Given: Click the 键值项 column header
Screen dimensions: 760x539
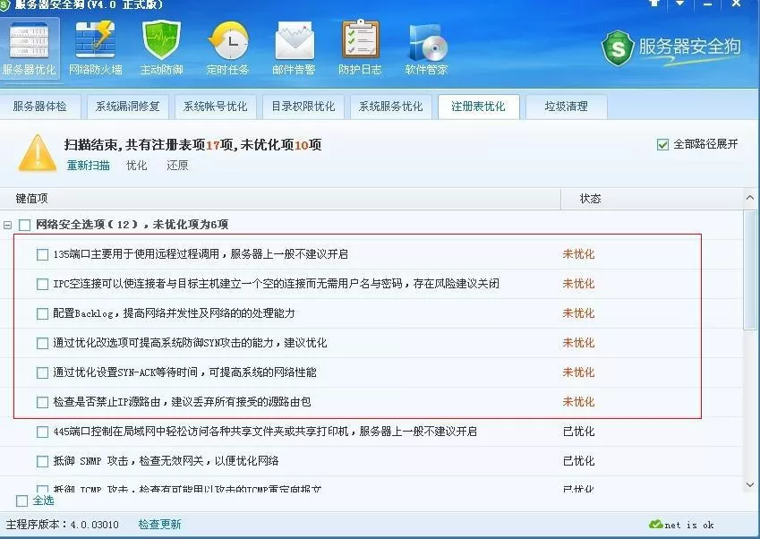Looking at the screenshot, I should (x=280, y=199).
